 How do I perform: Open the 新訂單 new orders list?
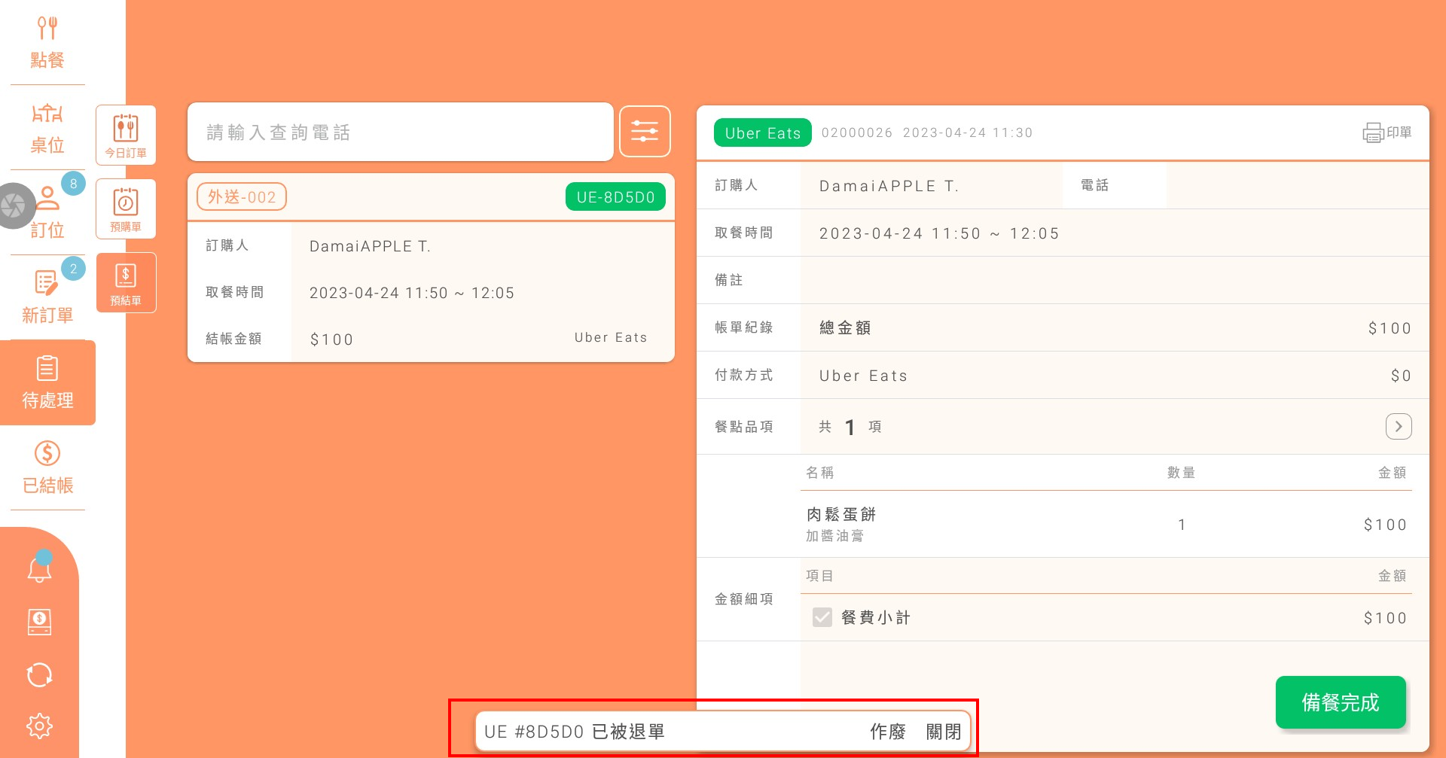[x=47, y=297]
